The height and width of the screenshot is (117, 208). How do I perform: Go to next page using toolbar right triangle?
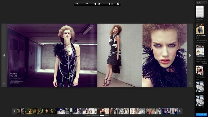99,4
